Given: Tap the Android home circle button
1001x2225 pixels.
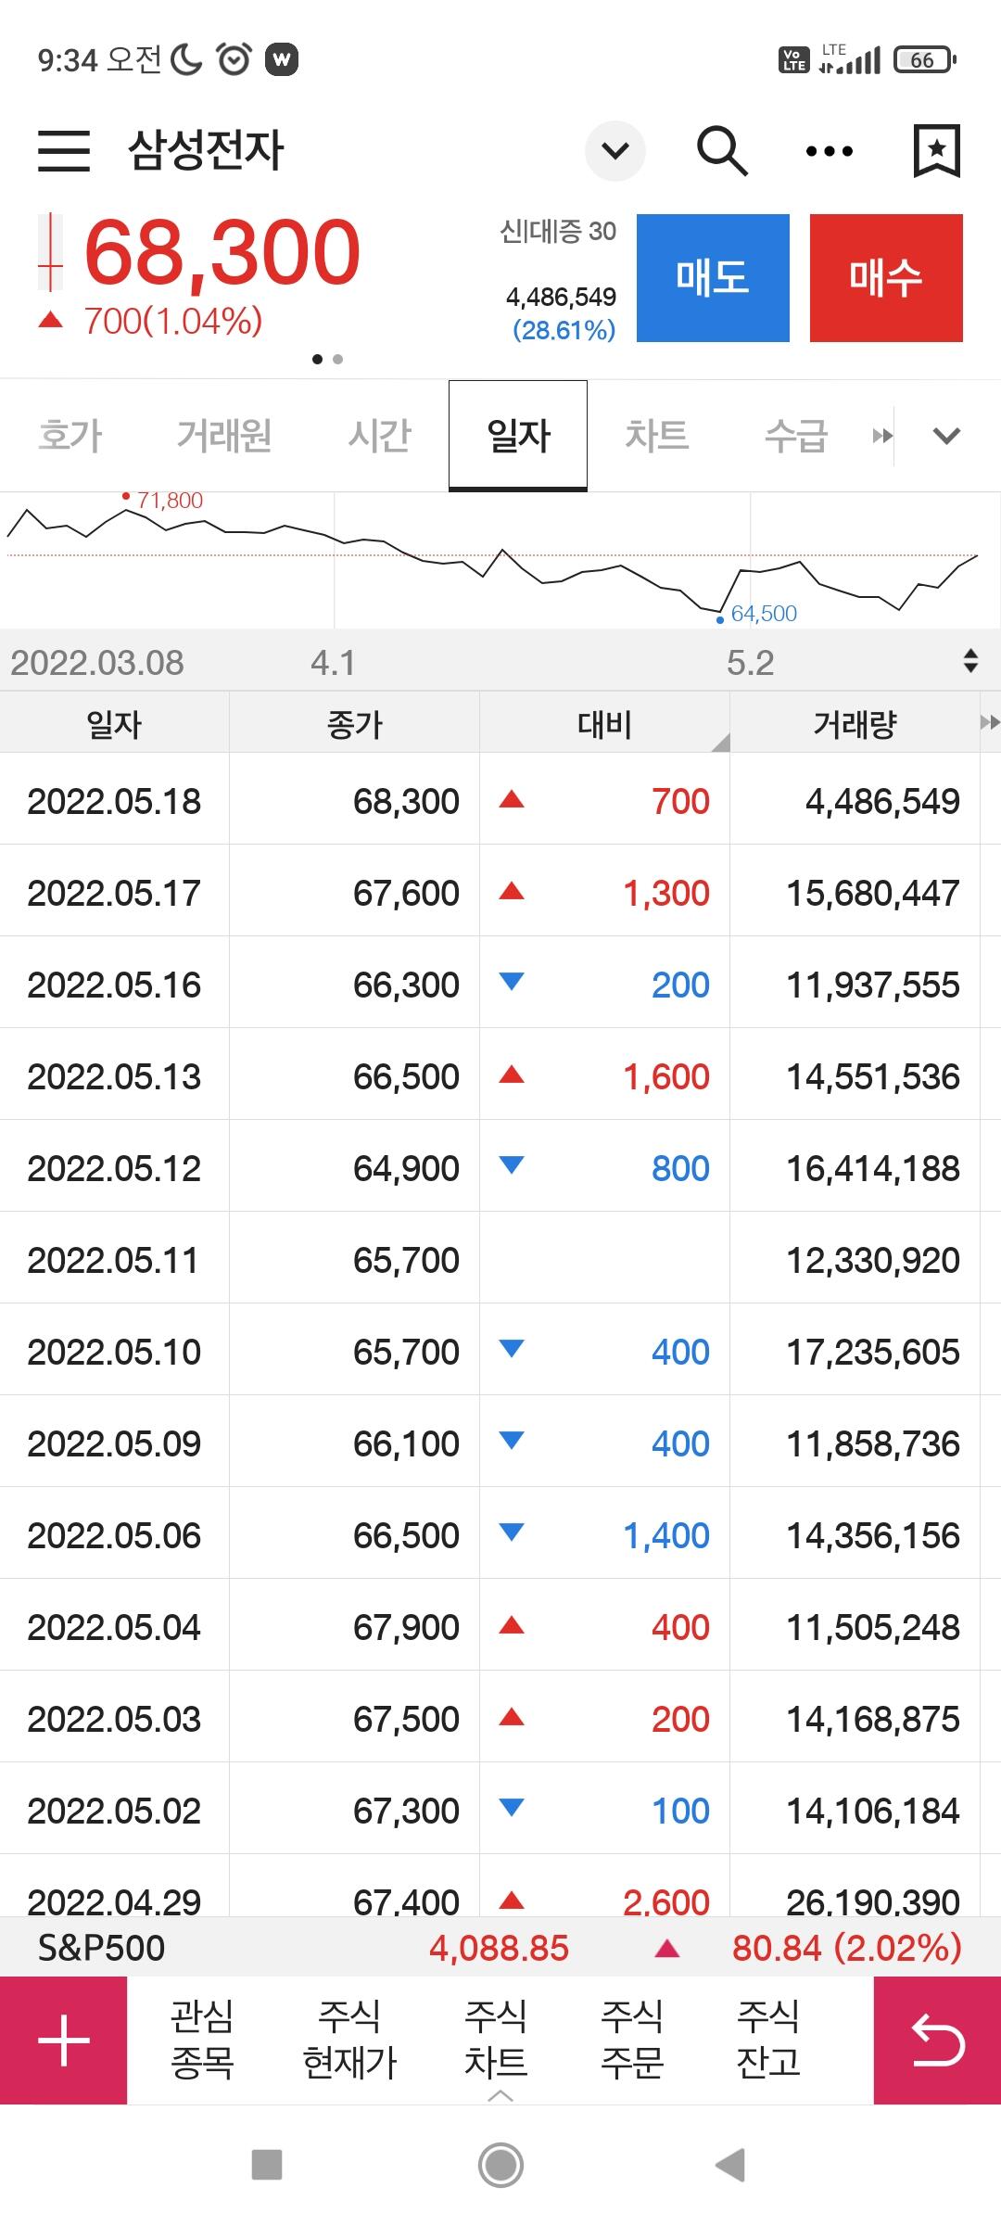Looking at the screenshot, I should pyautogui.click(x=500, y=2165).
